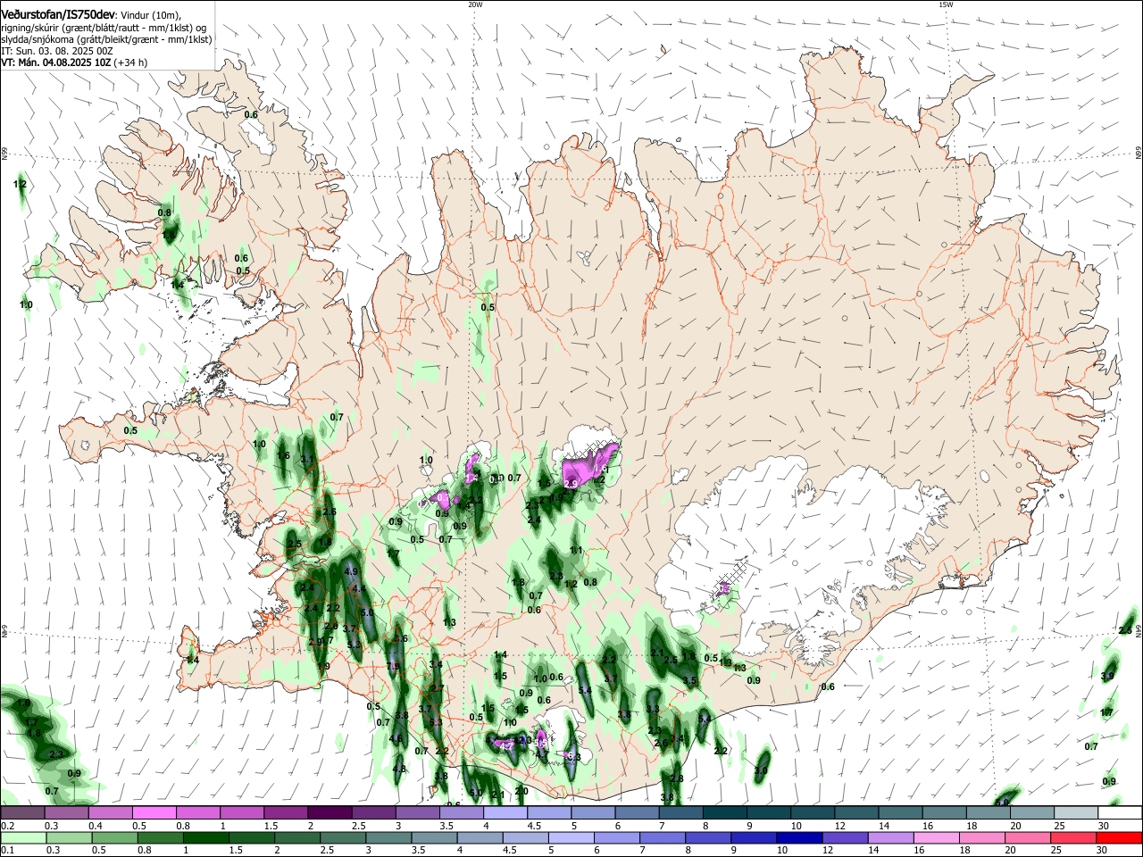Pick the dark navy swatch between 10 and 12 in the lower legend
1143x857 pixels.
[x=797, y=838]
